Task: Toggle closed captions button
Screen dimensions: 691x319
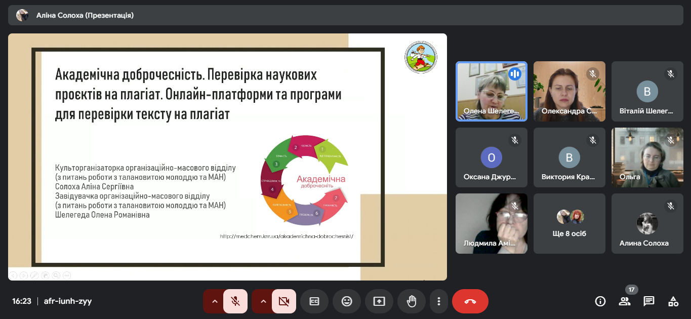Action: tap(314, 301)
